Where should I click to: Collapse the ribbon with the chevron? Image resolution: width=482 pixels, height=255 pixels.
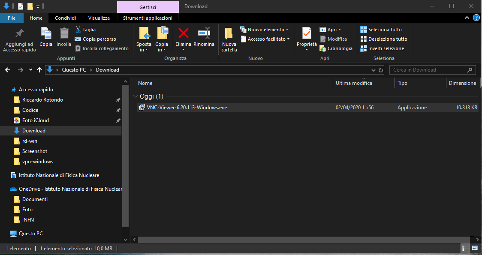point(467,18)
